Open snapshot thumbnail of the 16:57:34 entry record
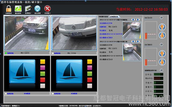The image size is (172, 107). coord(132,52)
